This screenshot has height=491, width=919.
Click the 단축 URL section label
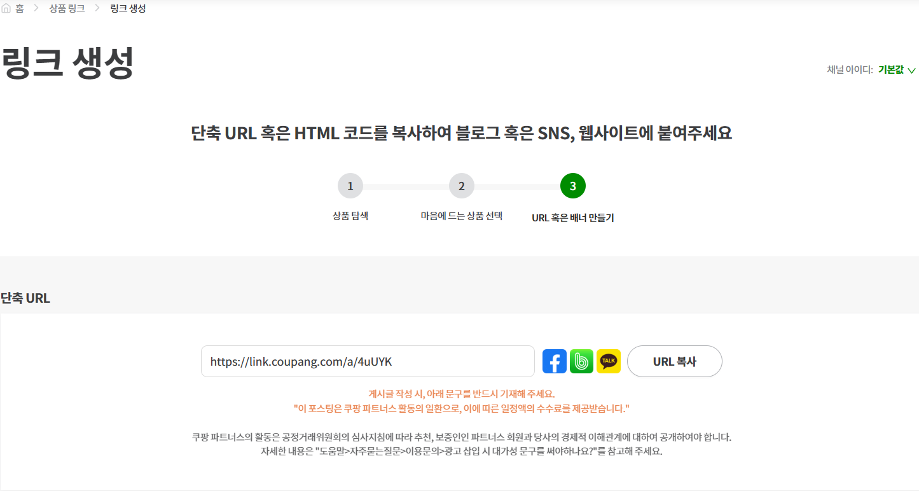[25, 298]
